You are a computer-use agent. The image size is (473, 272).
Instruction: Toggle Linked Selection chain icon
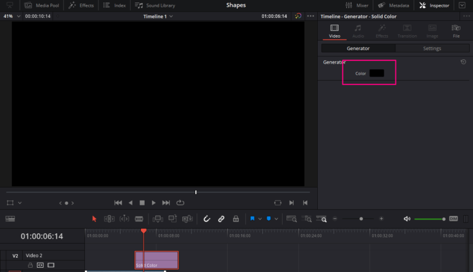pos(221,219)
